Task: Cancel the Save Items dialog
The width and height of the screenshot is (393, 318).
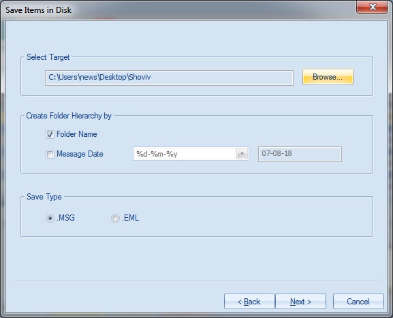Action: [358, 302]
